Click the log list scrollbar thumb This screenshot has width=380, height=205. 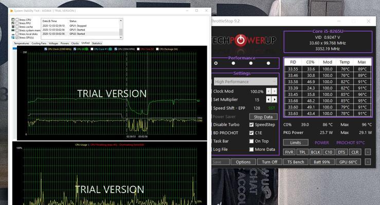pos(121,32)
